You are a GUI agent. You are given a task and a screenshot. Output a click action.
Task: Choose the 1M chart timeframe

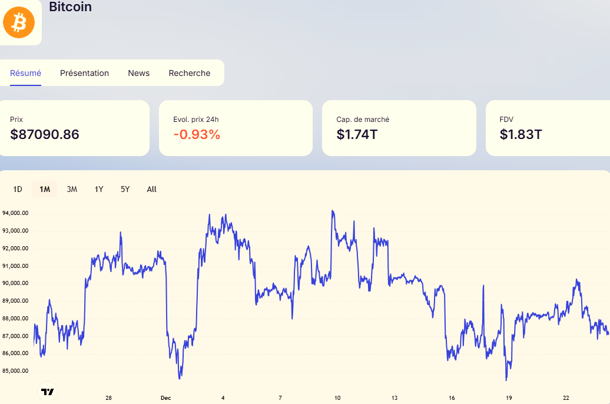pyautogui.click(x=45, y=189)
